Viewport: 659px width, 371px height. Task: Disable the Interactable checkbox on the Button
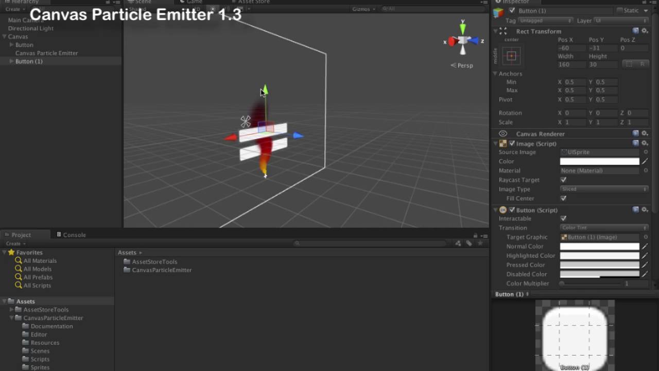click(x=563, y=218)
